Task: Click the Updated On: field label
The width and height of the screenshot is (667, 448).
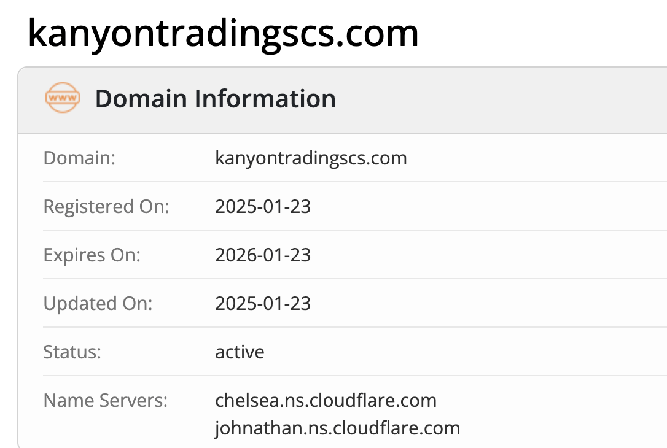Action: click(97, 304)
